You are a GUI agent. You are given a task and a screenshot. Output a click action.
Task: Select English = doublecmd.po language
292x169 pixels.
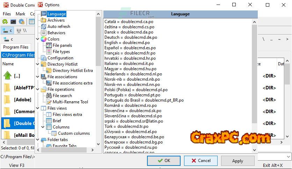[127, 43]
